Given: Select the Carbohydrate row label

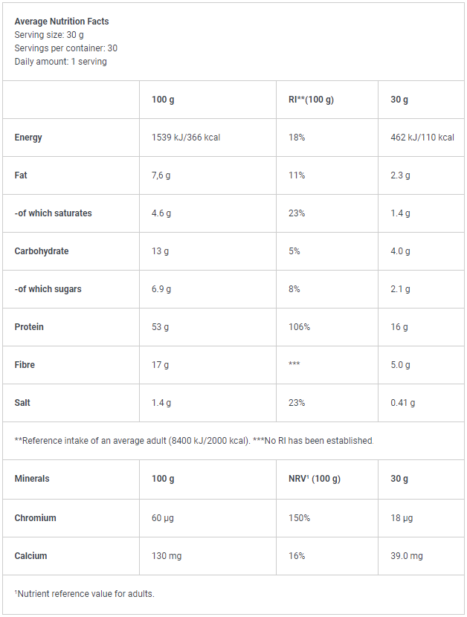Looking at the screenshot, I should (x=42, y=251).
